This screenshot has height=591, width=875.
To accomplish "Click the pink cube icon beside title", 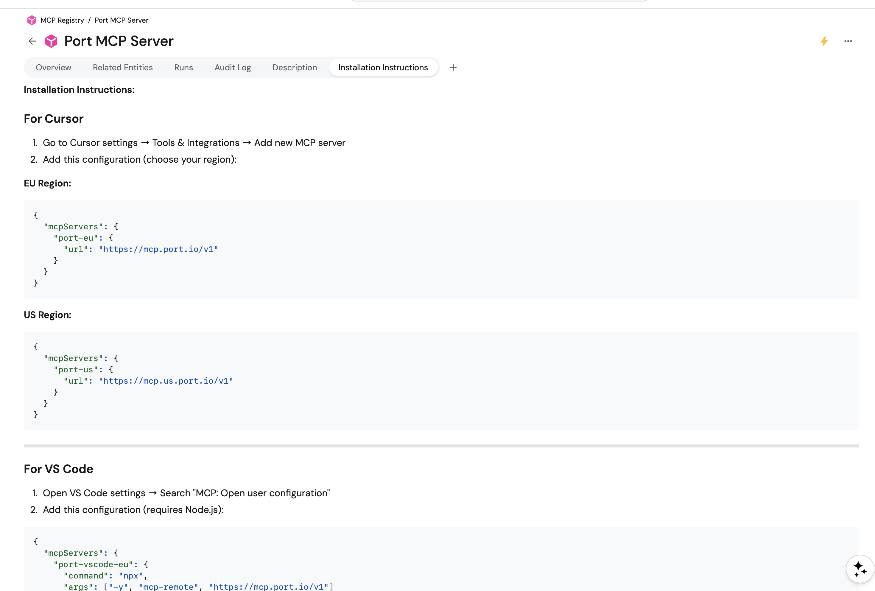I will (x=51, y=41).
